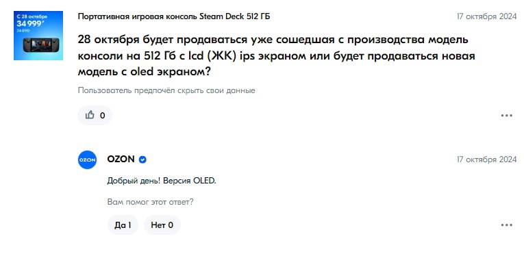Click the "С 28 октября" label on the promo image
Image resolution: width=524 pixels, height=256 pixels.
32,16
